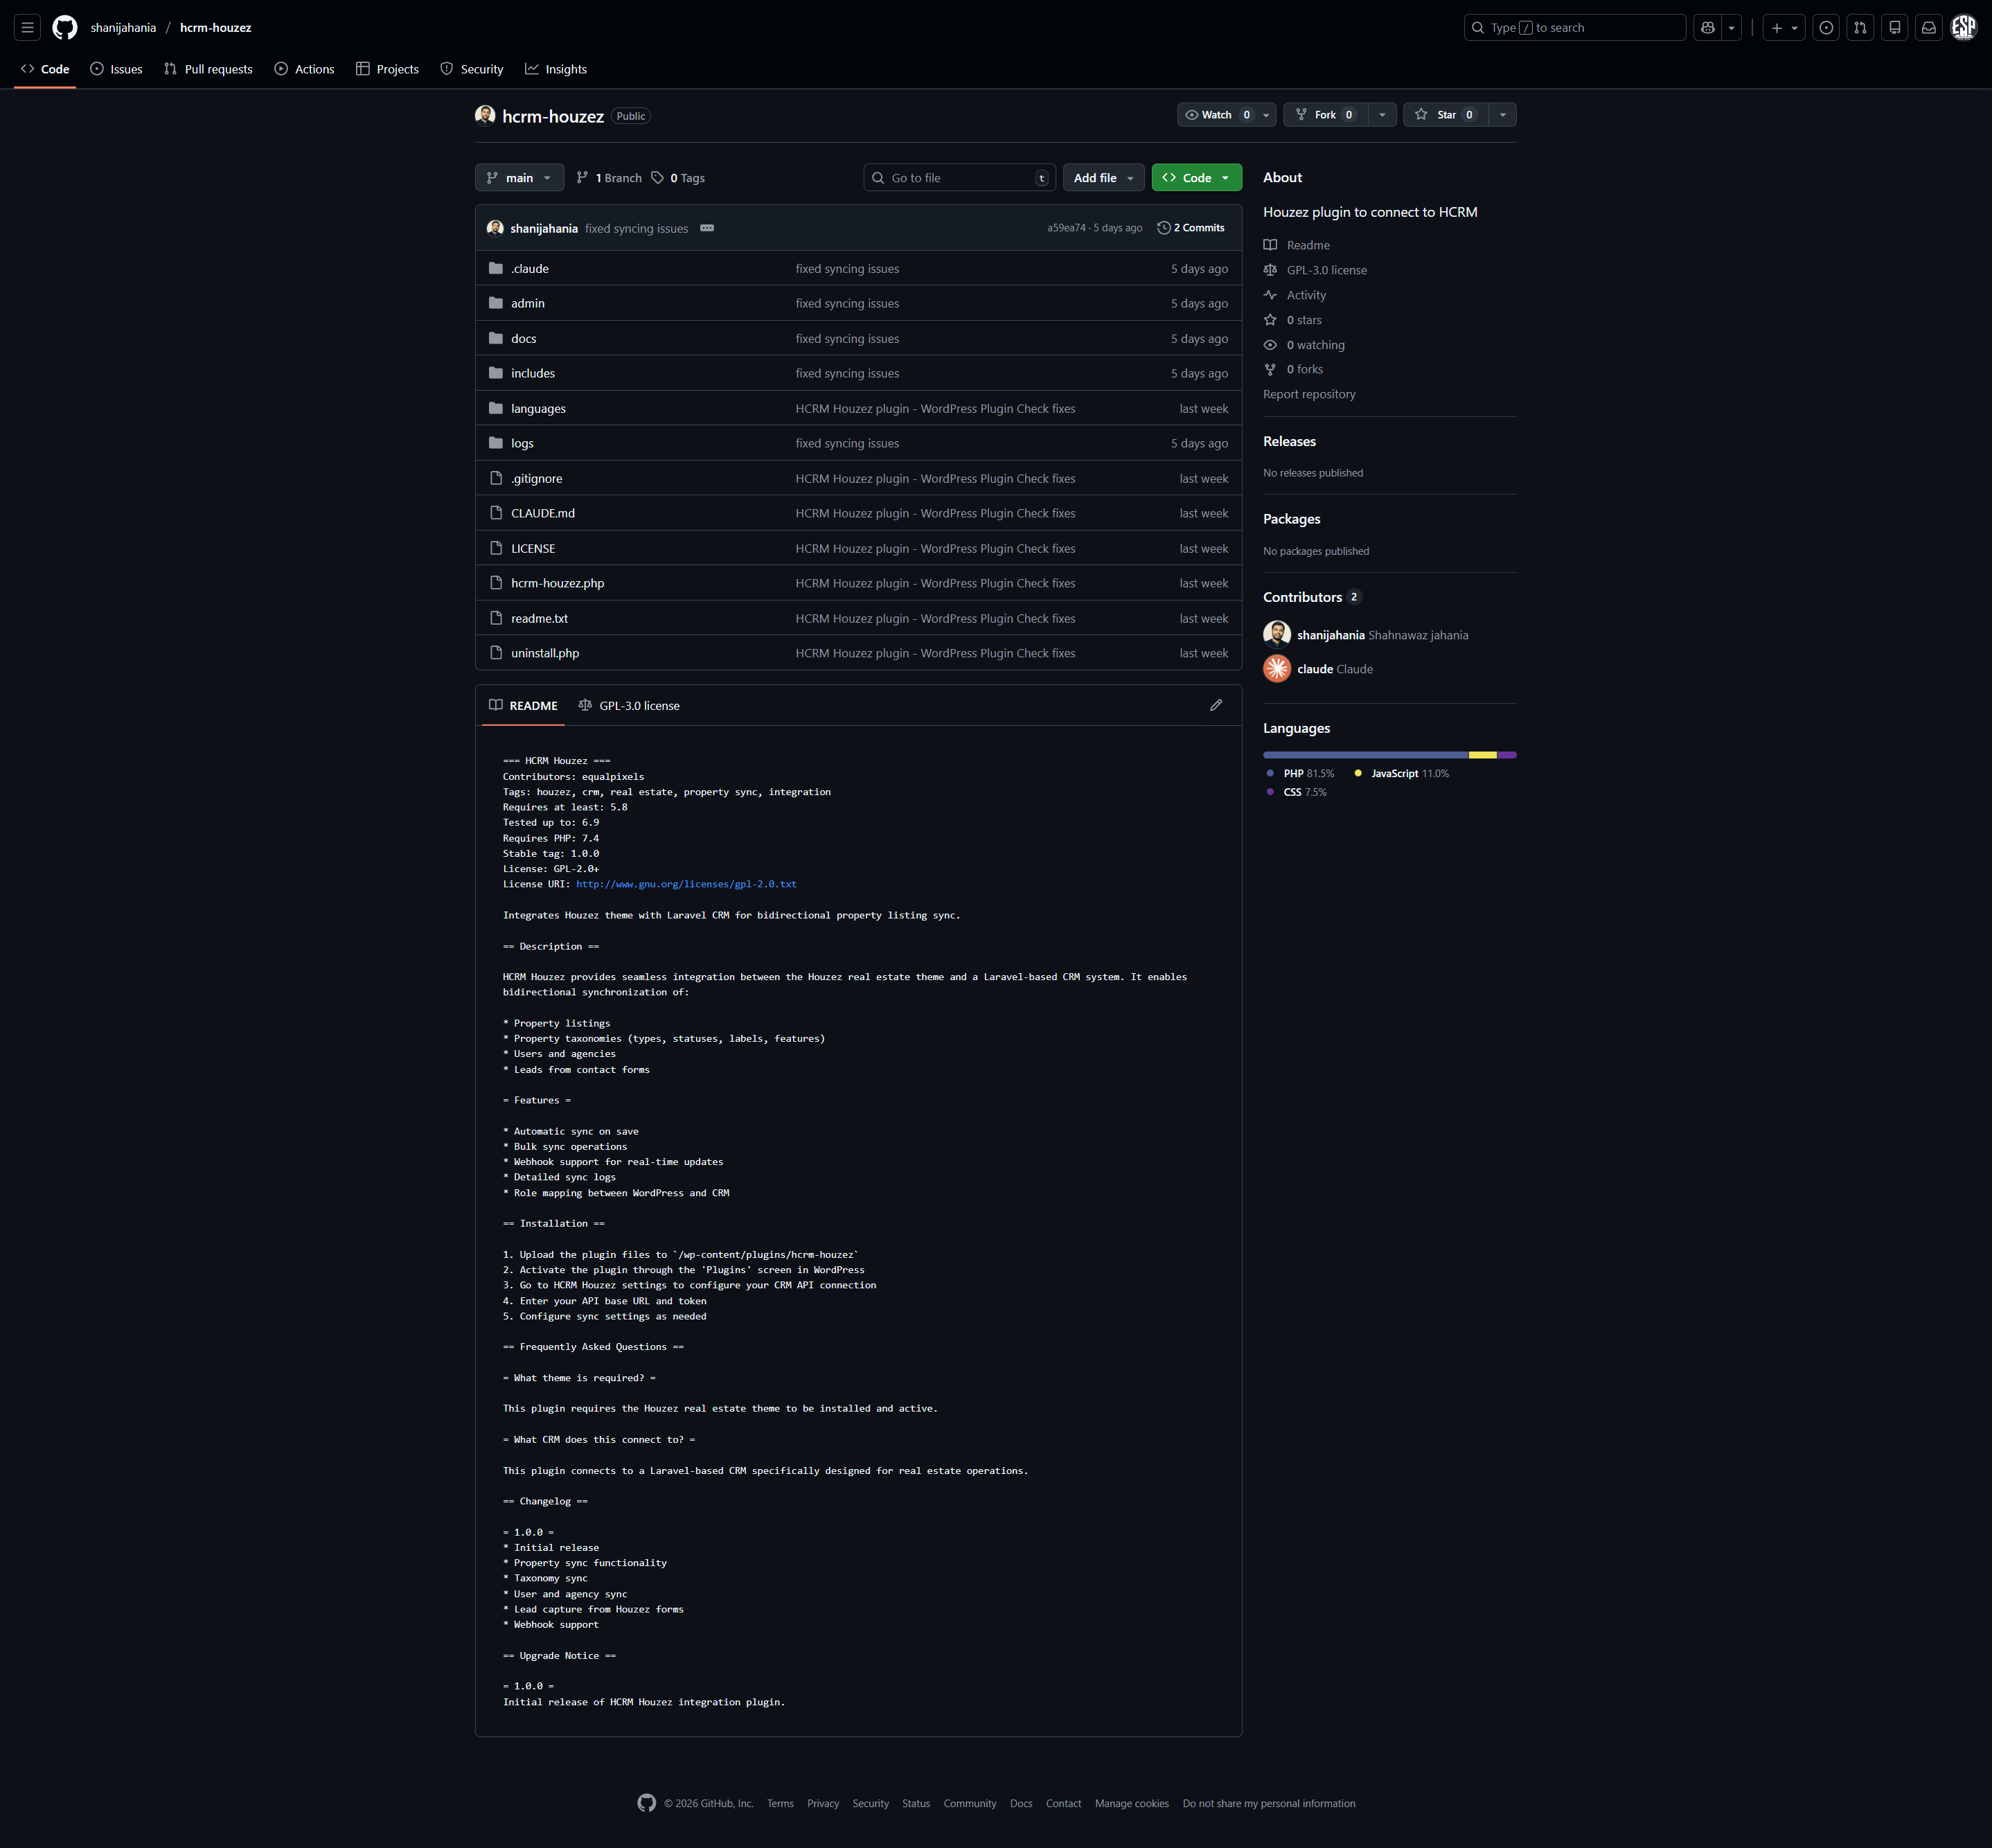Click the Star button
1992x1848 pixels.
(1446, 115)
